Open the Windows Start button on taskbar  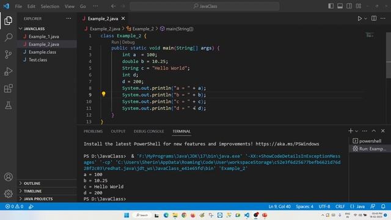[126, 215]
